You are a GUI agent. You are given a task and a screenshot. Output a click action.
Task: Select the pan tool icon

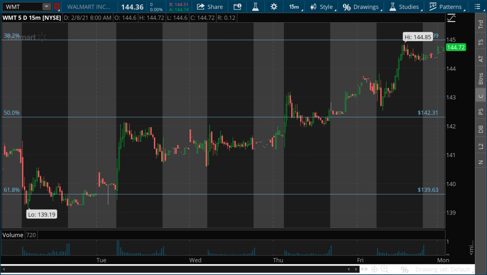coord(364,269)
